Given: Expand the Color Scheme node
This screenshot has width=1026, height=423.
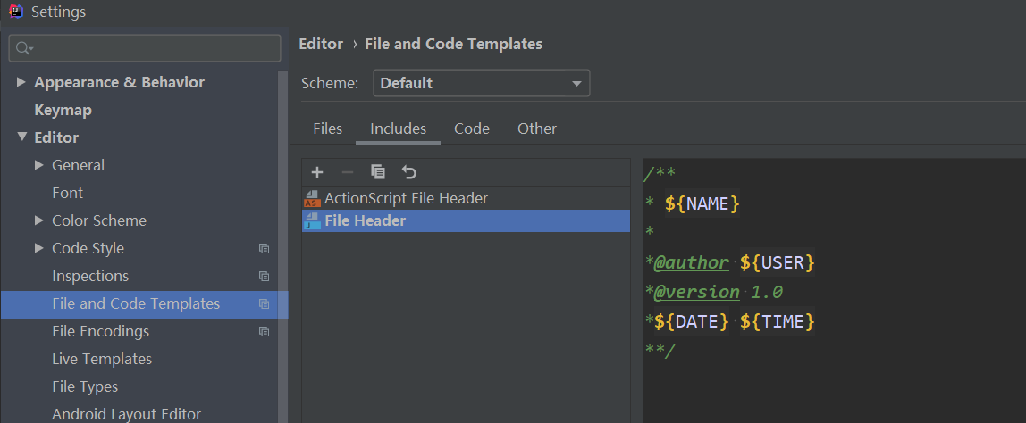Looking at the screenshot, I should tap(38, 220).
